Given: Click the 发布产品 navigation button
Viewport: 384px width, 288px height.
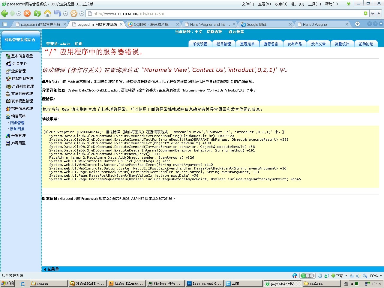Looking at the screenshot, I should 295,44.
